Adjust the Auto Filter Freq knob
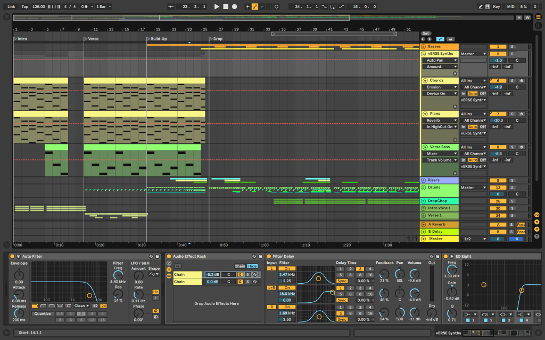This screenshot has width=545, height=340. click(118, 274)
